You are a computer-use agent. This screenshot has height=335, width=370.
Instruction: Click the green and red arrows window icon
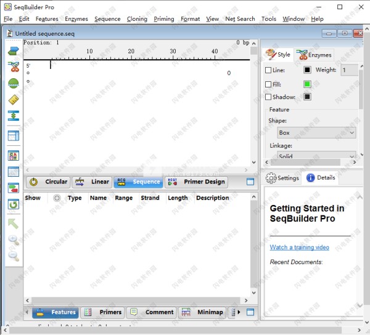point(14,188)
